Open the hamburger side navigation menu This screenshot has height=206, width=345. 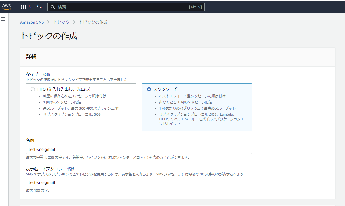[3, 19]
